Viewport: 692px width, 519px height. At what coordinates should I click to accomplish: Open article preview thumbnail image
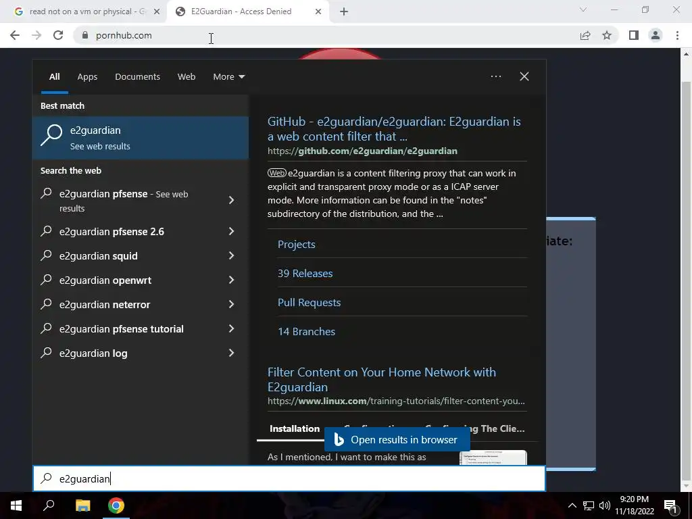tap(493, 458)
